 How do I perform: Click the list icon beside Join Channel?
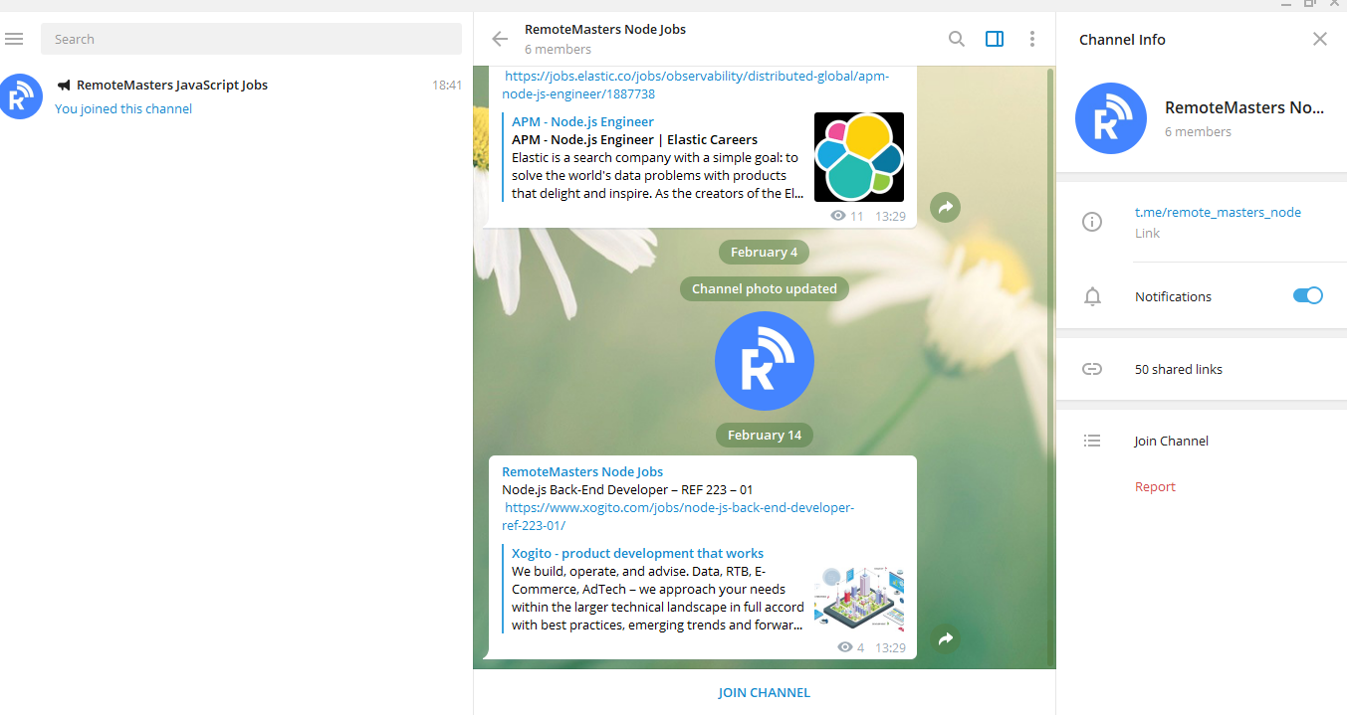[1092, 441]
